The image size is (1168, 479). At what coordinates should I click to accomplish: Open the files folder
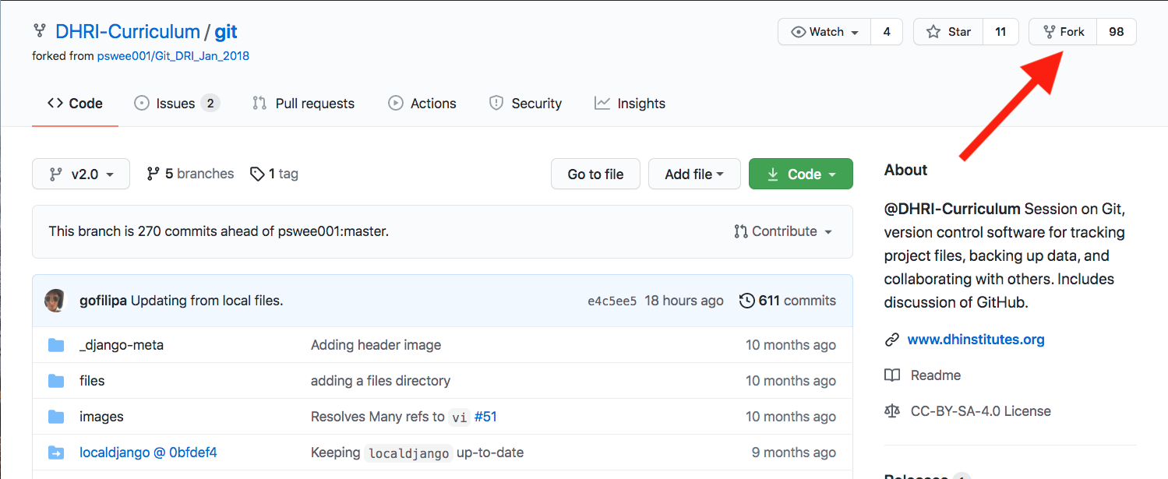(92, 381)
